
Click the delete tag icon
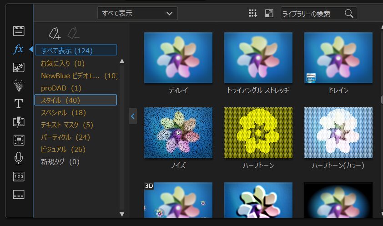[x=73, y=34]
